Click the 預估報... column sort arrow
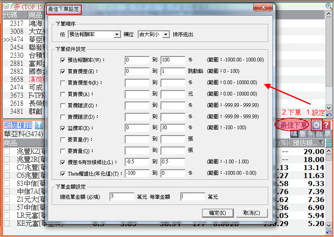 [322, 143]
